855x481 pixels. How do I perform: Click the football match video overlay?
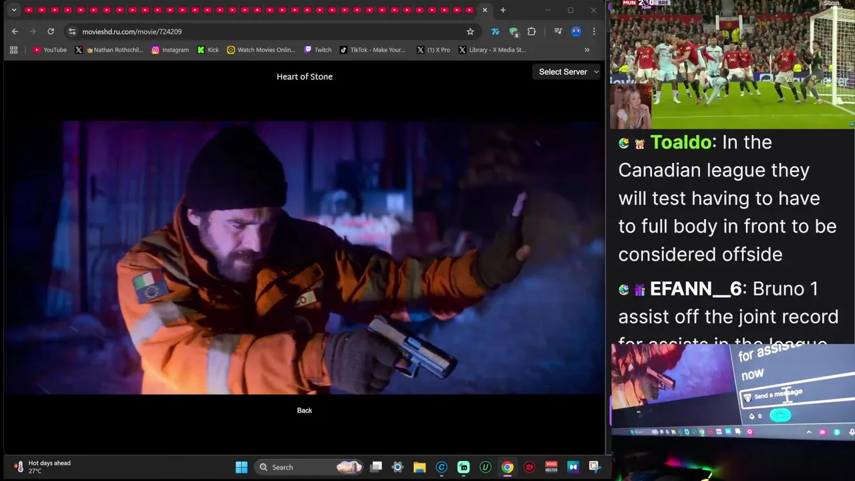point(732,64)
